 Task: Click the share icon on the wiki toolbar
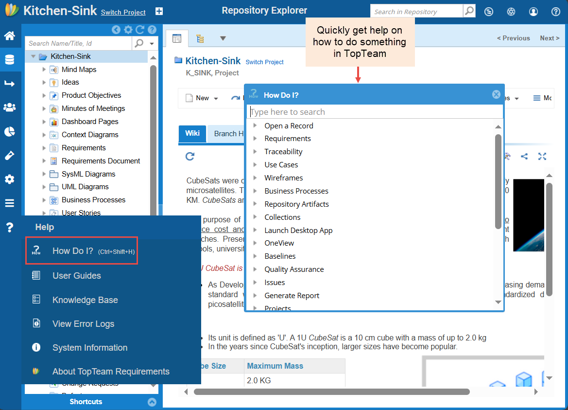(524, 156)
